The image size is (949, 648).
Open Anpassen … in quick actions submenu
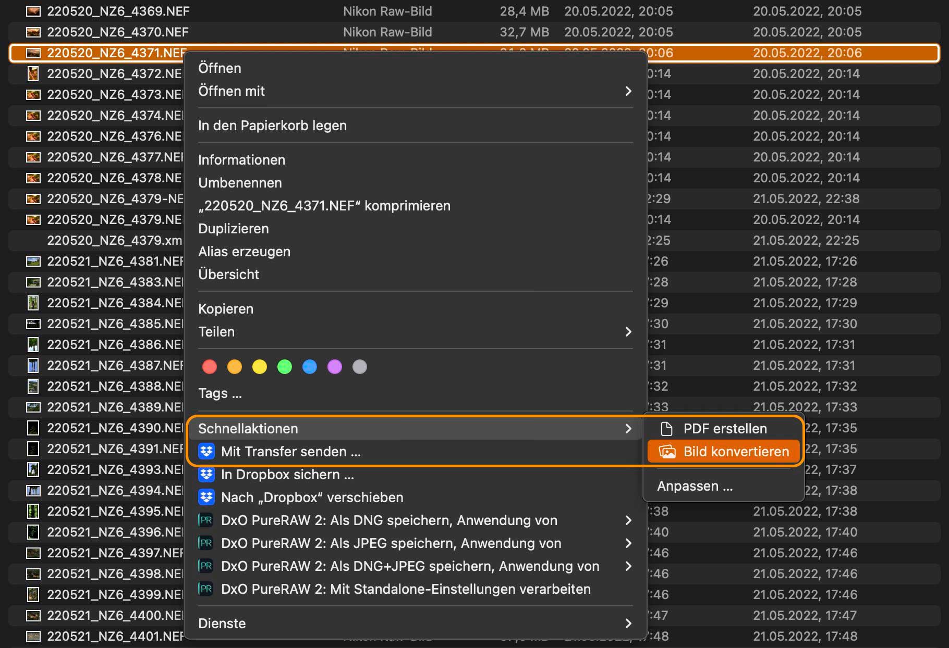click(695, 486)
